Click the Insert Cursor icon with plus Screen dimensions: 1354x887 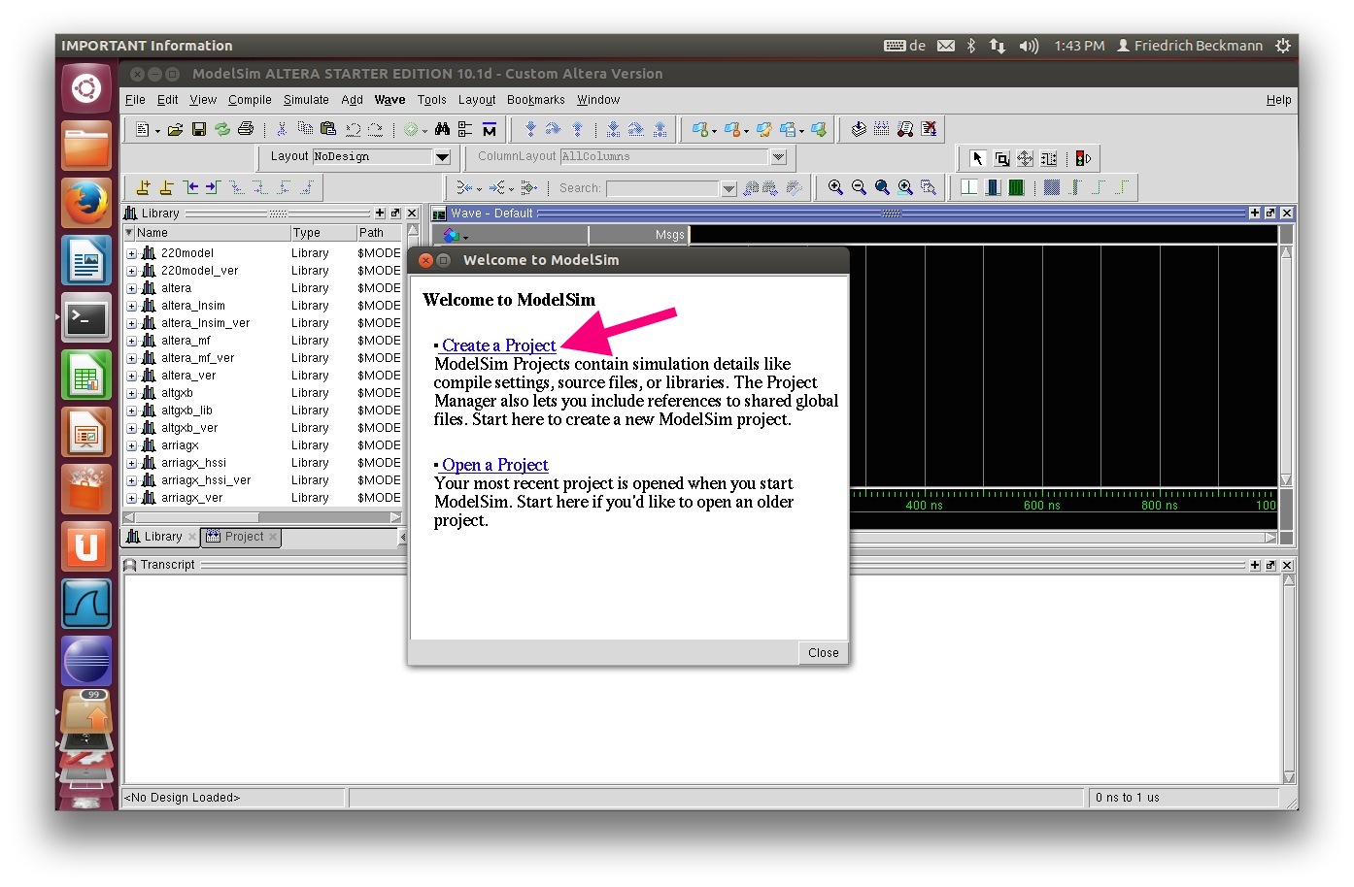pos(143,187)
